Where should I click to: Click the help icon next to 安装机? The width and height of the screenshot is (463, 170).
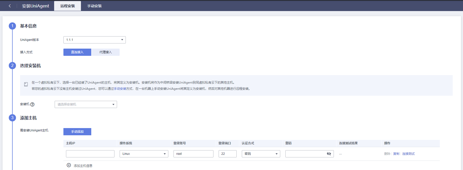[x=32, y=104]
